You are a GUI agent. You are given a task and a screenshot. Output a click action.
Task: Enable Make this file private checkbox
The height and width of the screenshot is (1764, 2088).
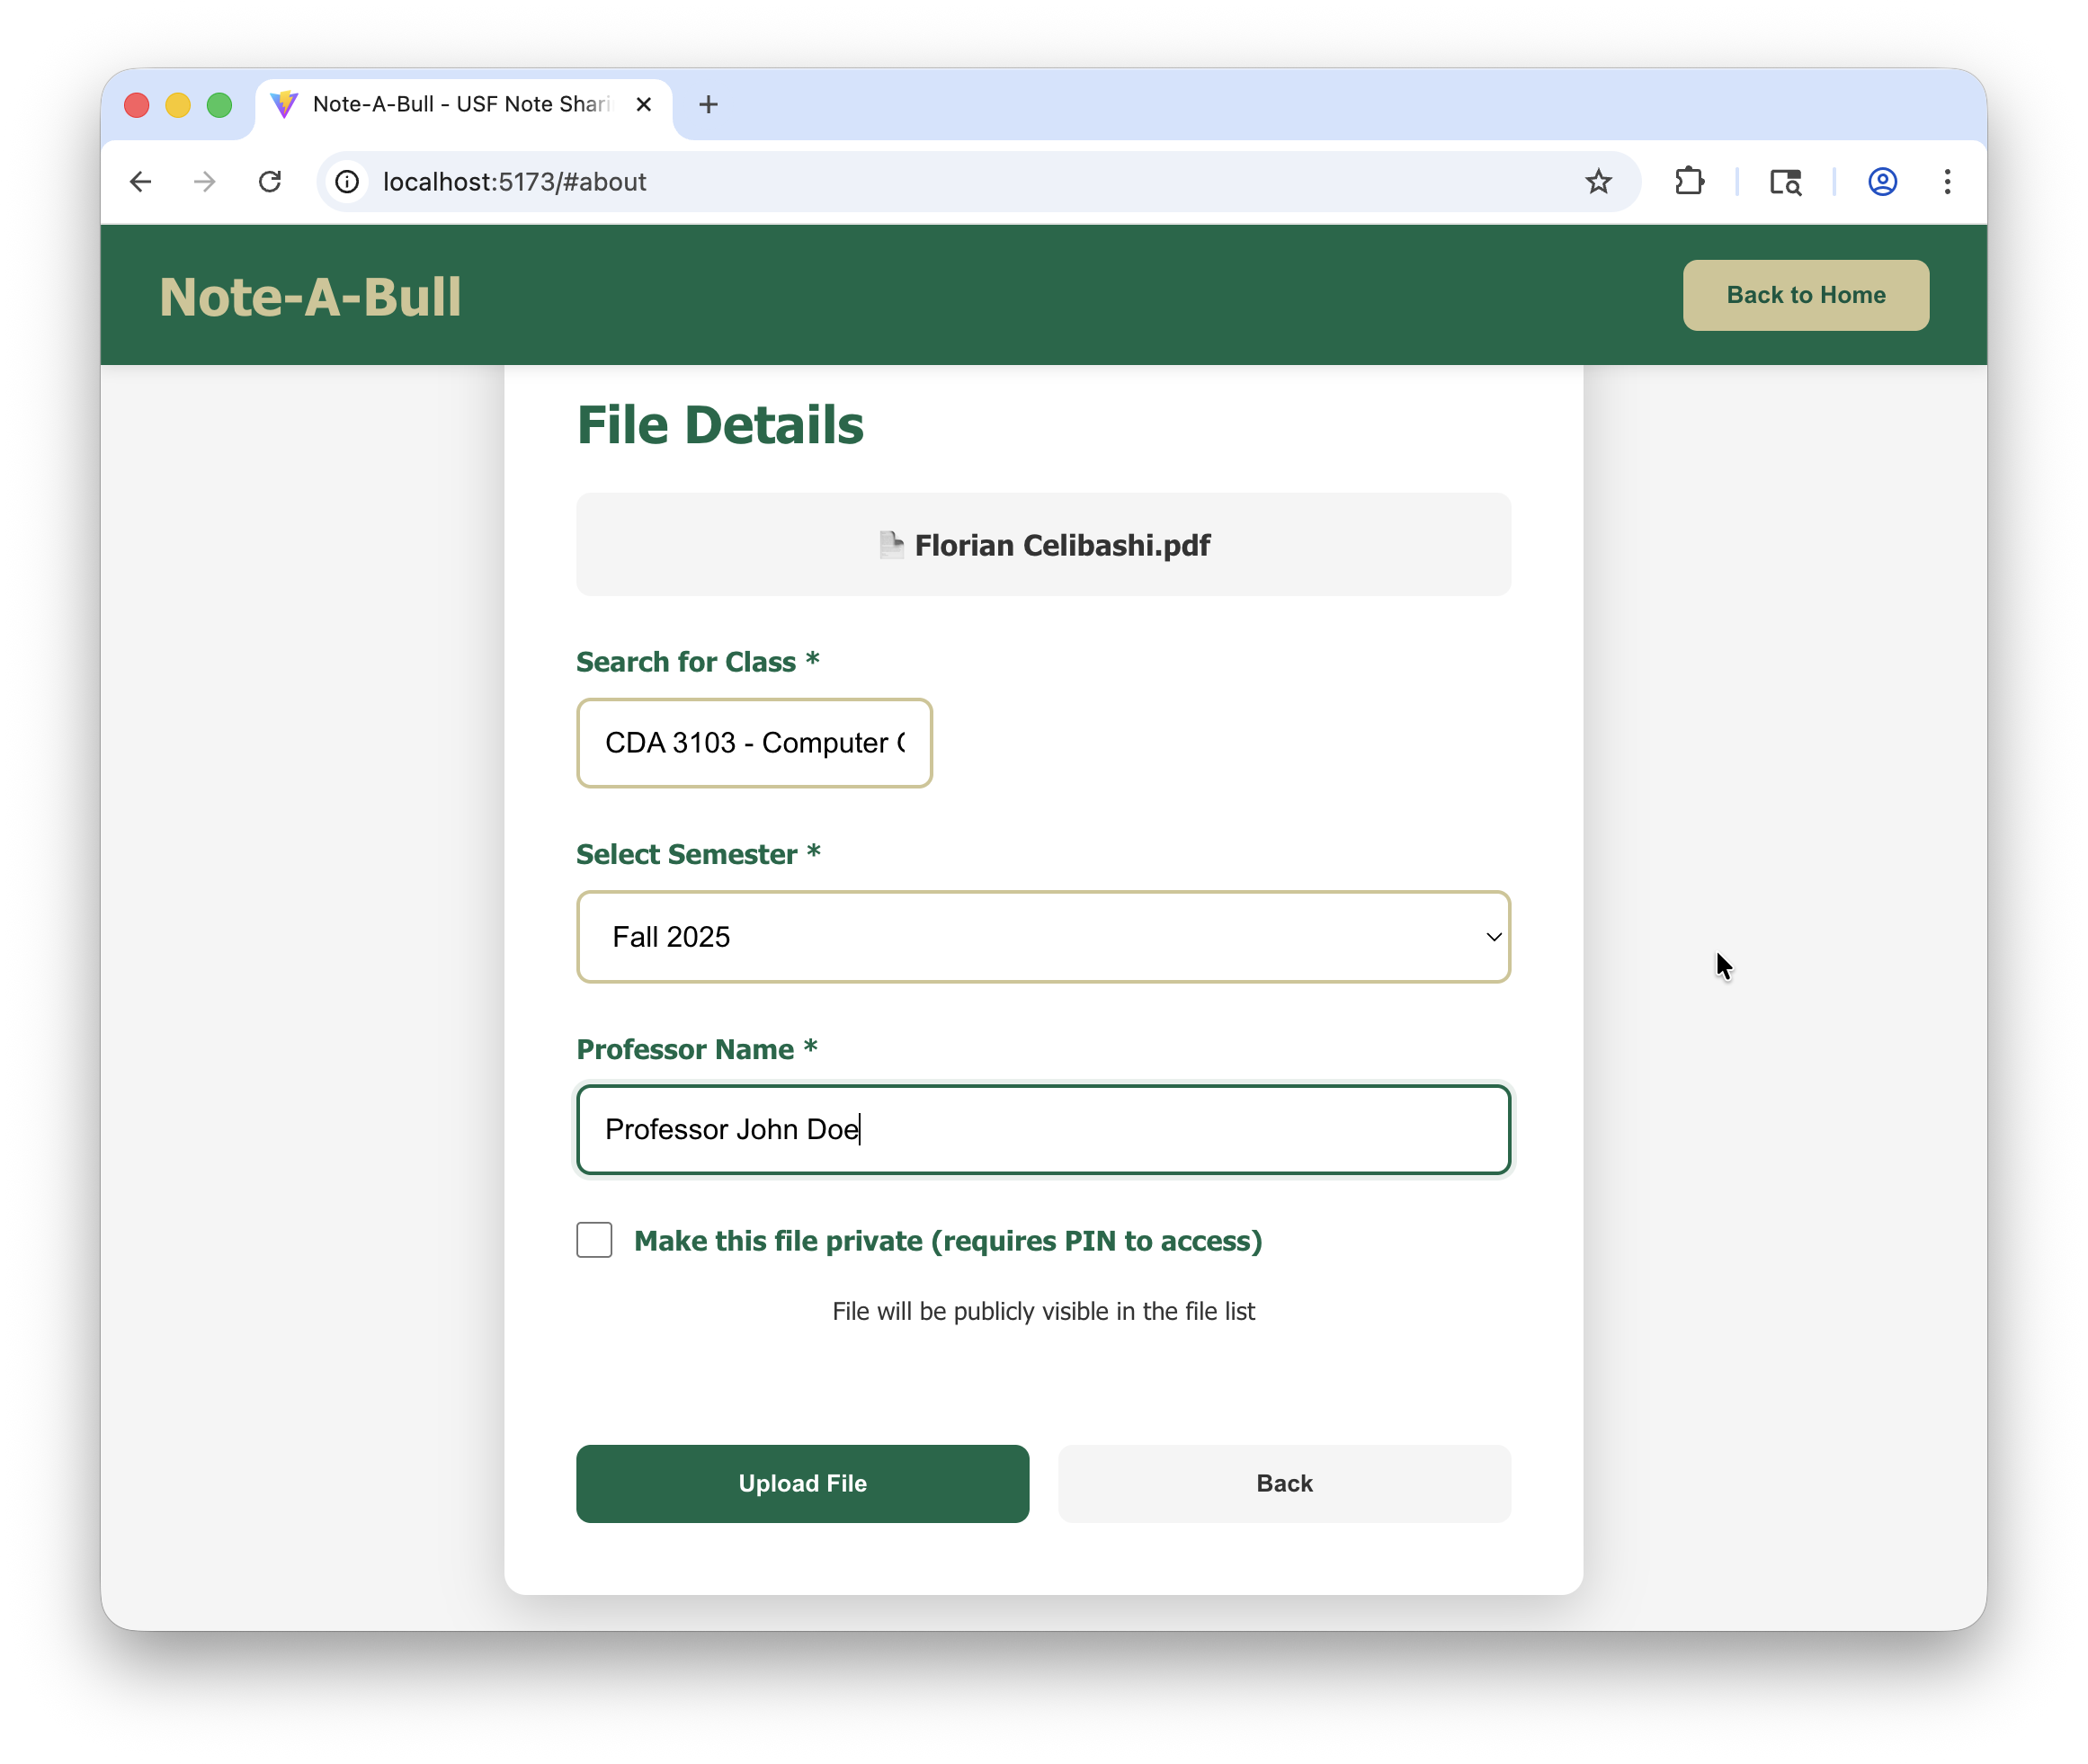[594, 1240]
